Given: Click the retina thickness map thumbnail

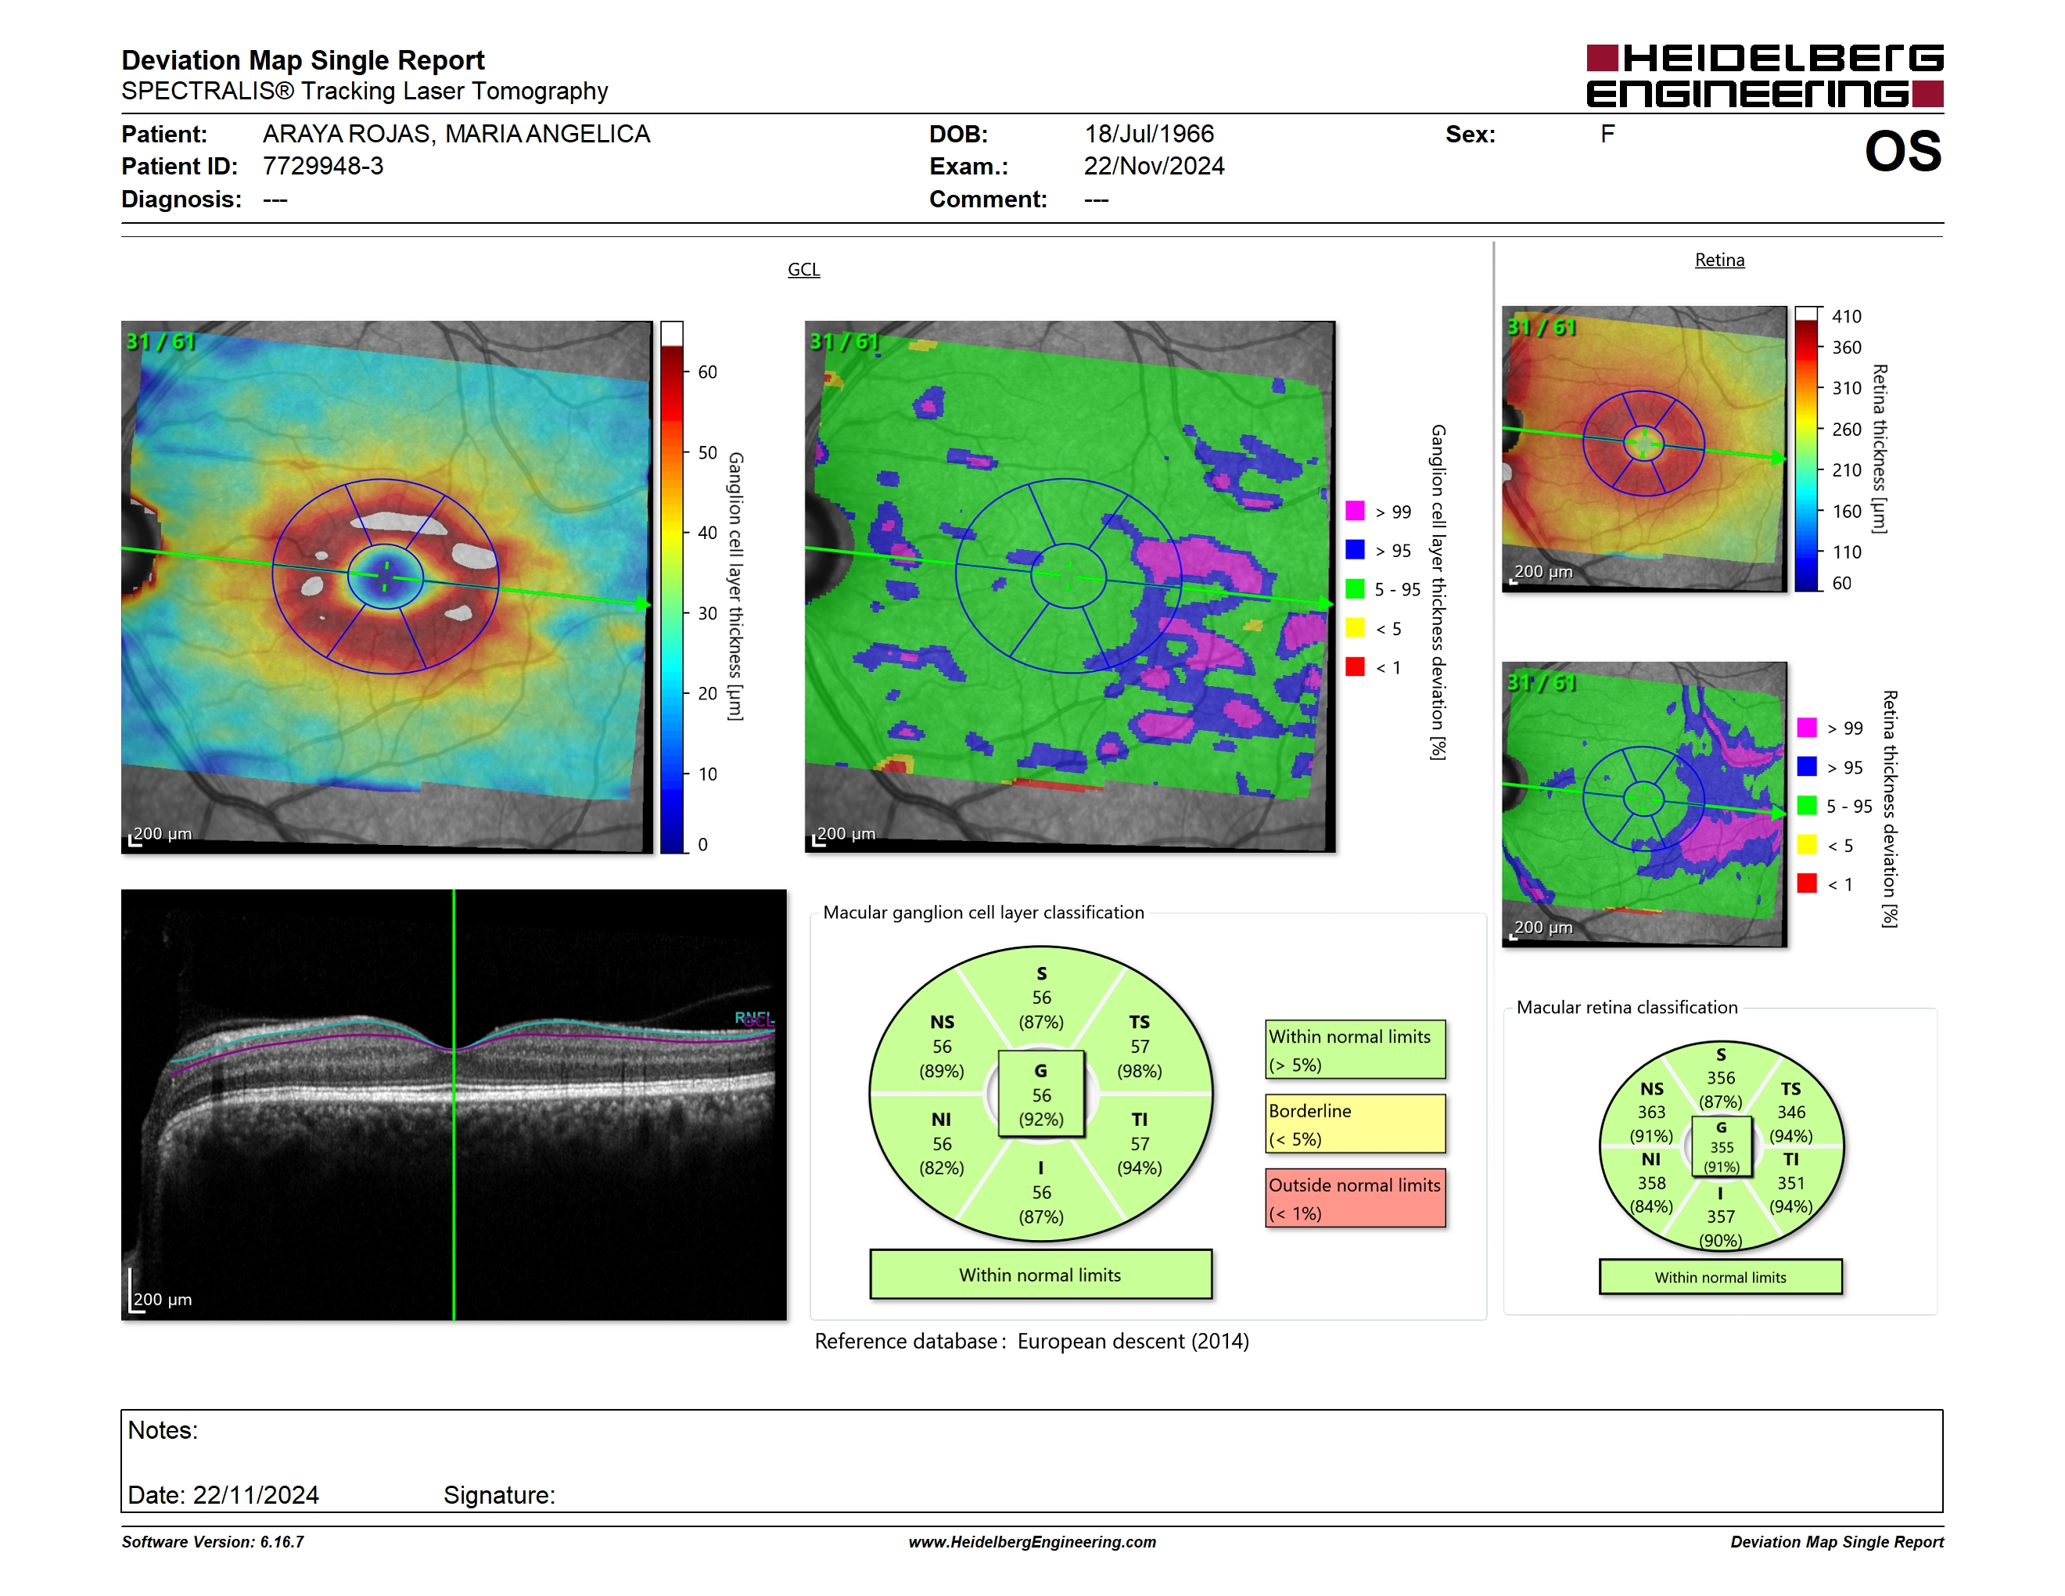Looking at the screenshot, I should 1644,449.
